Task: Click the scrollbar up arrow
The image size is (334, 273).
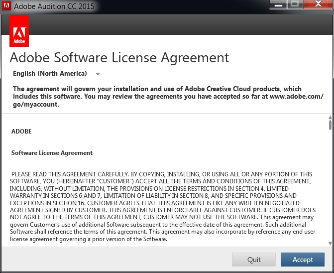Action: [330, 117]
